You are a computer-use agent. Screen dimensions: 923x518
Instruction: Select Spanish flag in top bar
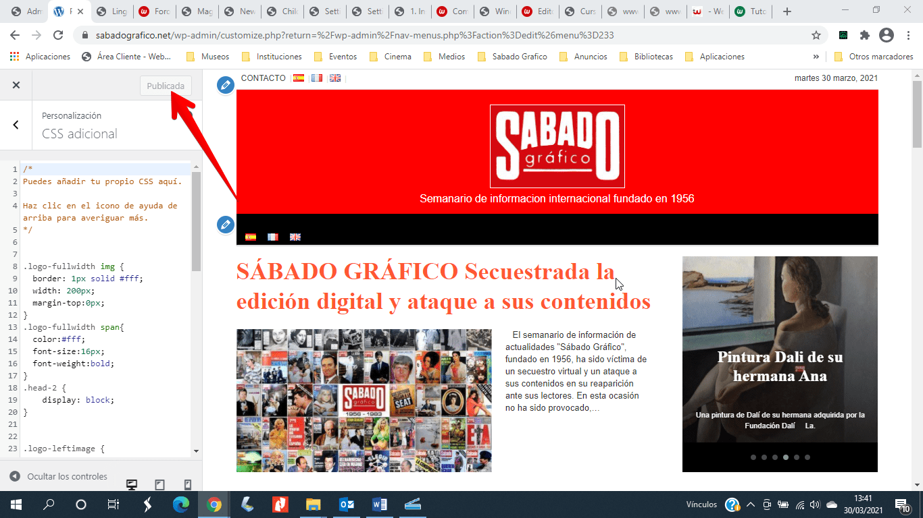(298, 78)
